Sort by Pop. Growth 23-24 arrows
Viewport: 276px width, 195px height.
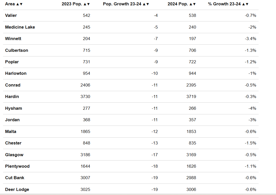coord(146,4)
